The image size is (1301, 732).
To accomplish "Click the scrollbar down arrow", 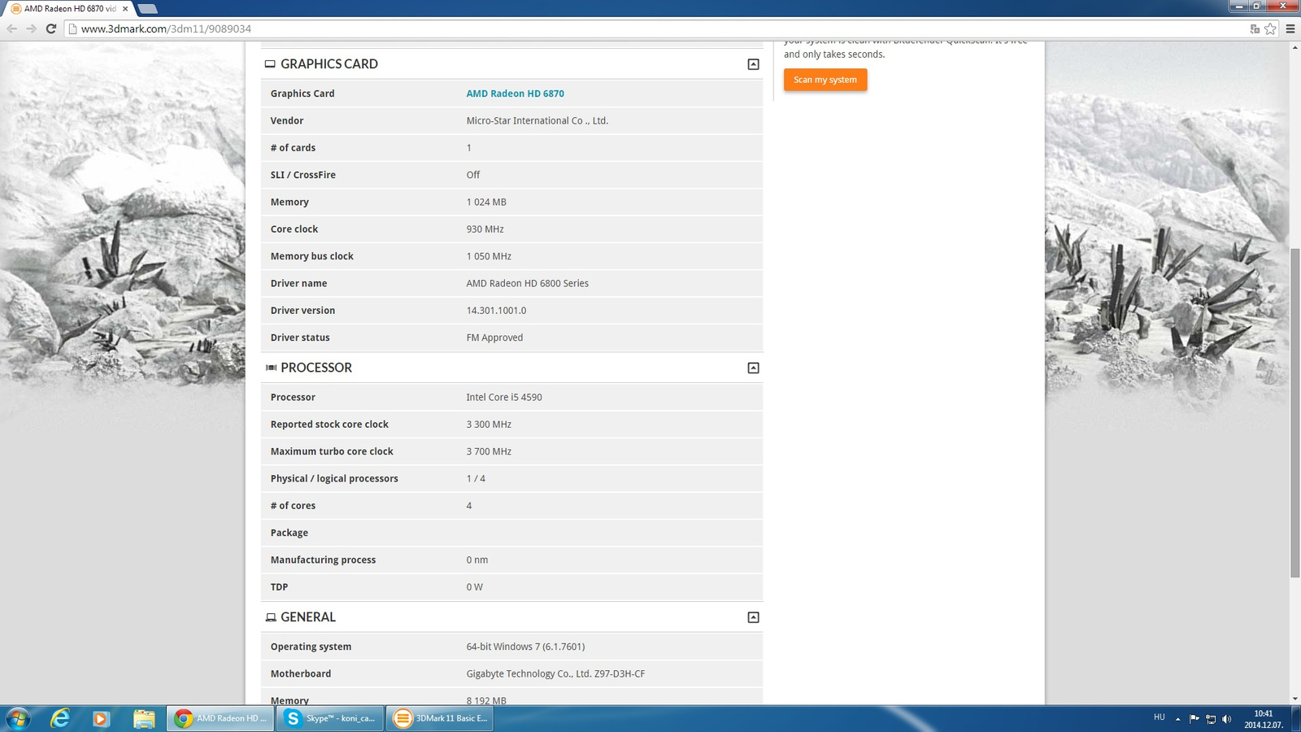I will (x=1294, y=699).
